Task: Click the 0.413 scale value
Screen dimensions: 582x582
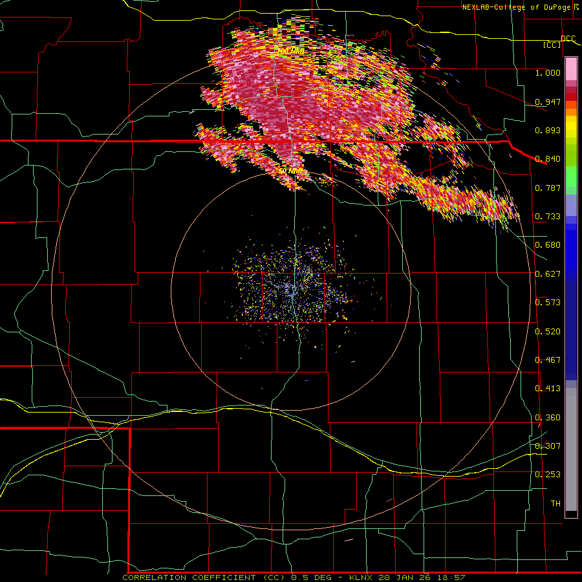Action: point(548,389)
